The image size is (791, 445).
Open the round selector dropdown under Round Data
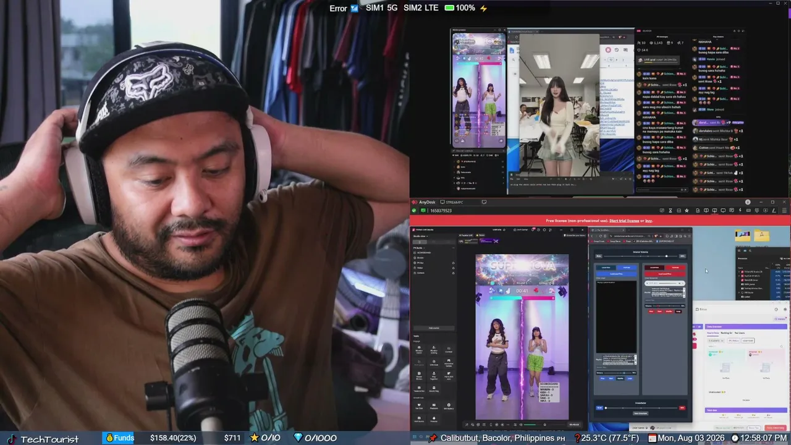pos(715,340)
